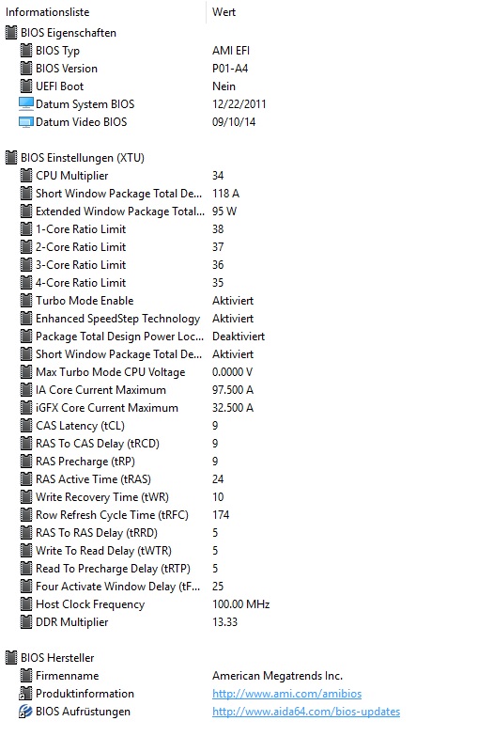Click the chip icon beside CPU Multiplier
The image size is (478, 752).
(26, 175)
